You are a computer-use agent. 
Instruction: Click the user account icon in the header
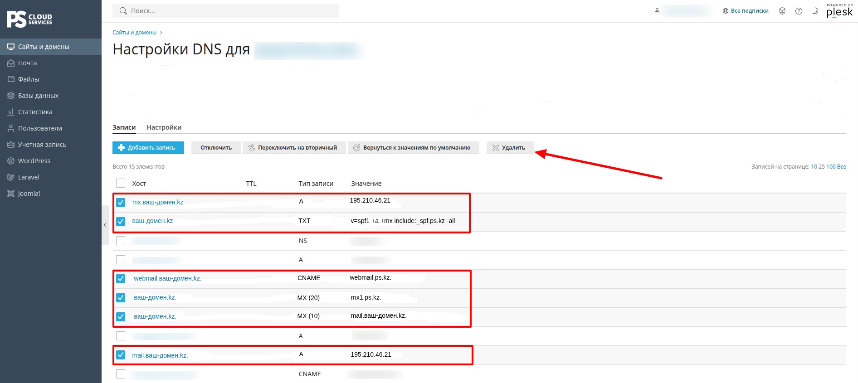[x=657, y=11]
